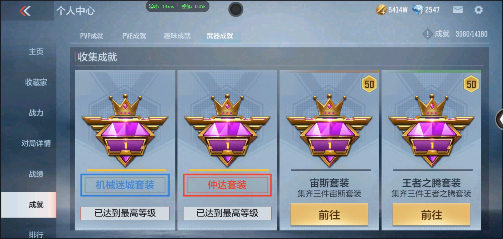Click 前往 button under 王者之腾套装

click(x=432, y=215)
